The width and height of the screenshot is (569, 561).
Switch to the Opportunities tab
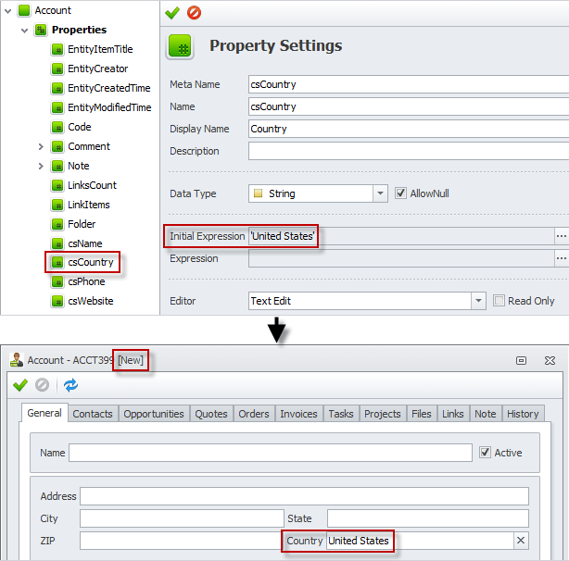pos(154,414)
